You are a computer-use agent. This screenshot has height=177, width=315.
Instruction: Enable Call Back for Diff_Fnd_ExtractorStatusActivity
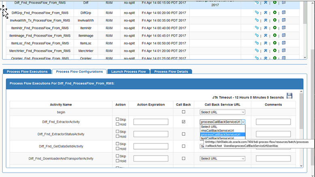point(183,134)
